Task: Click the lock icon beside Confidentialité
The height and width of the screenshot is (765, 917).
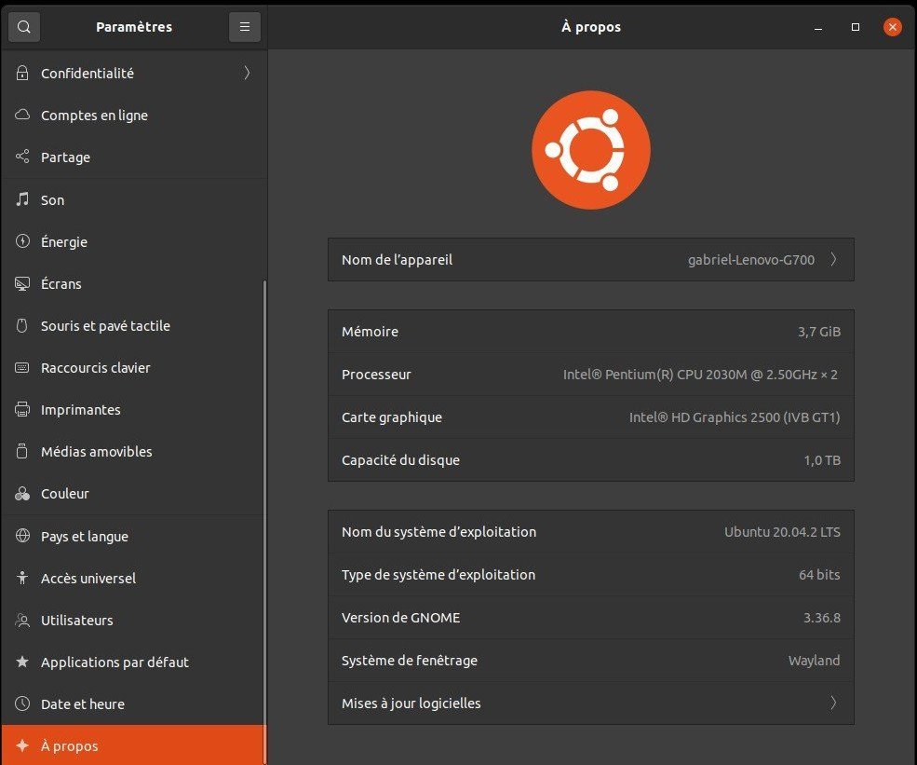Action: coord(23,73)
